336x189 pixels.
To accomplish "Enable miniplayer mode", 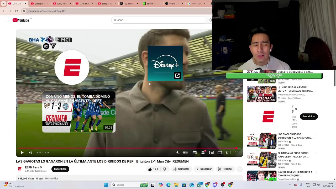I will (x=211, y=153).
